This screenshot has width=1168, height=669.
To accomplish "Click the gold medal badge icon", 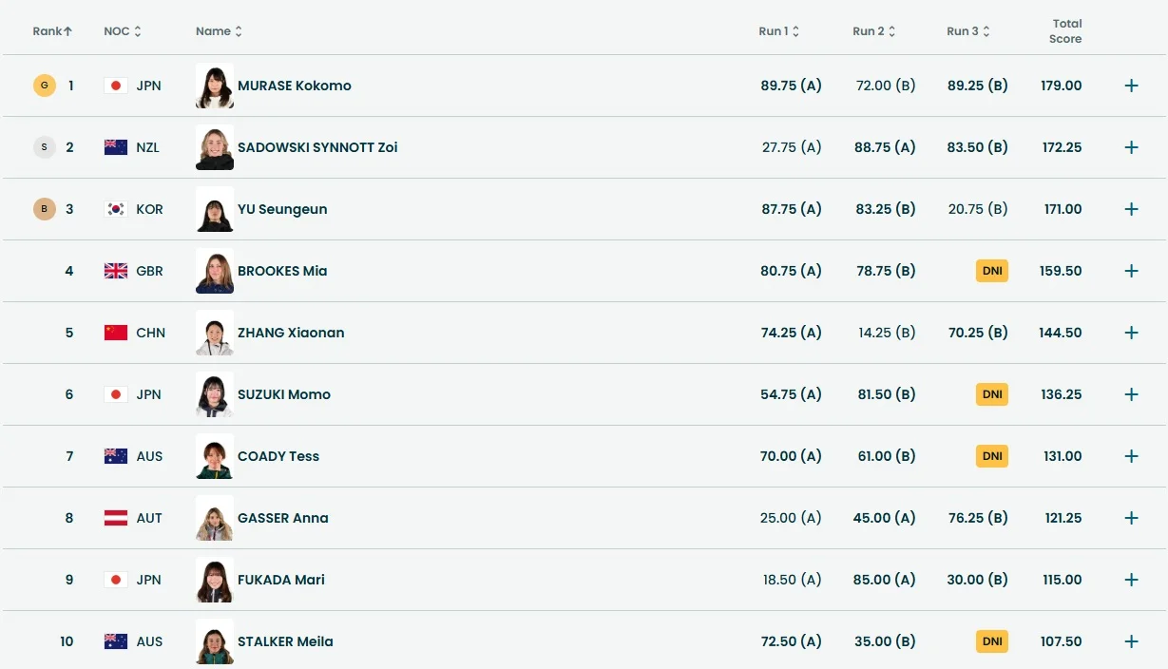I will pos(44,86).
